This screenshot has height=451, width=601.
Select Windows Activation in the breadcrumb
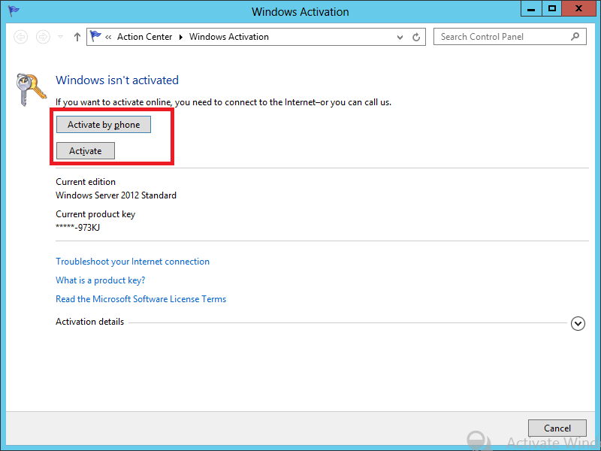tap(229, 36)
